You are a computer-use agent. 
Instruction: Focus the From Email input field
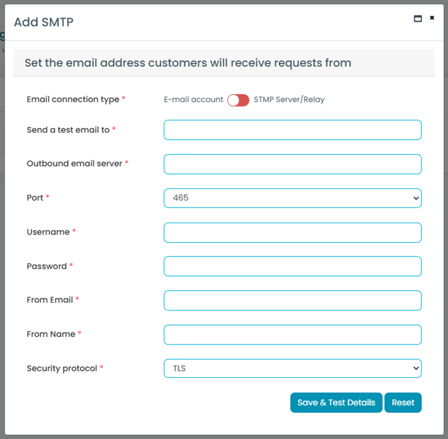pyautogui.click(x=292, y=300)
